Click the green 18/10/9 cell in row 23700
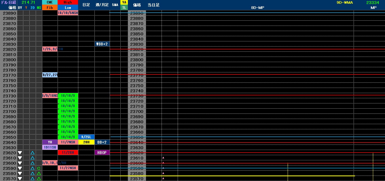 coord(68,111)
